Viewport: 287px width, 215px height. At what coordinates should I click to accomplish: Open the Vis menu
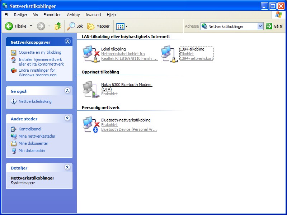pyautogui.click(x=36, y=15)
